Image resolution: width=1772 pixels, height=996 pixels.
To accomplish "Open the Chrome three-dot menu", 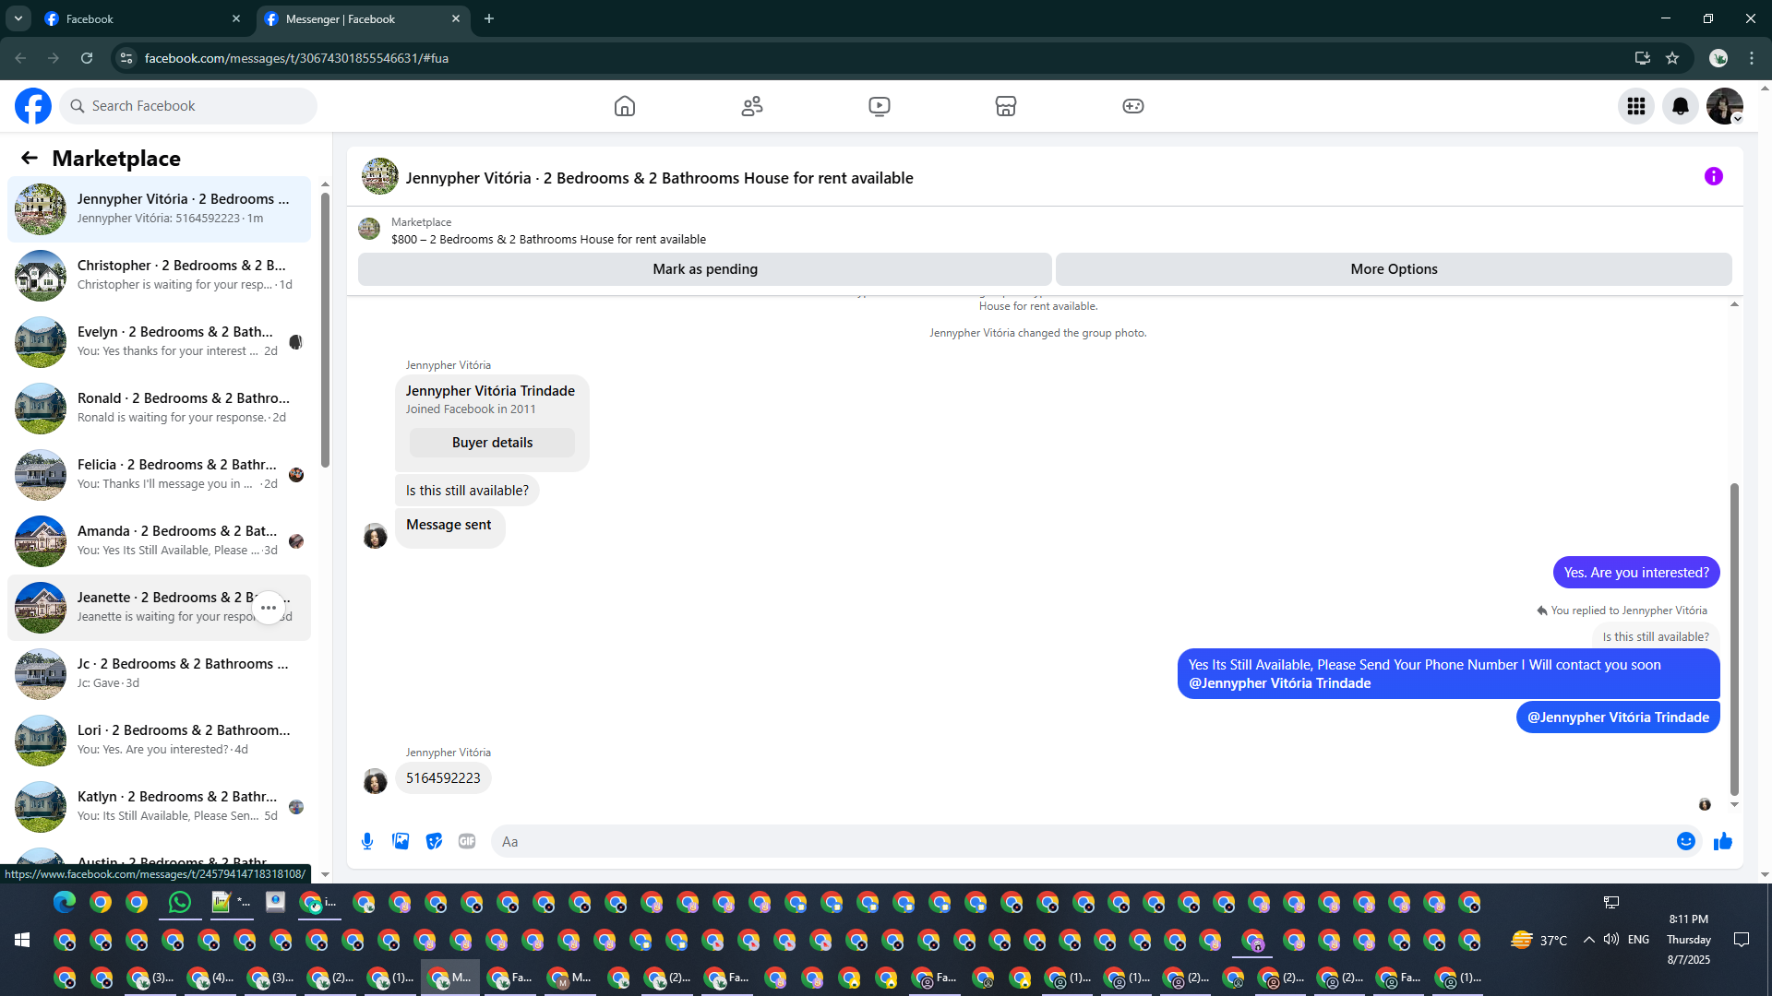I will [x=1752, y=58].
